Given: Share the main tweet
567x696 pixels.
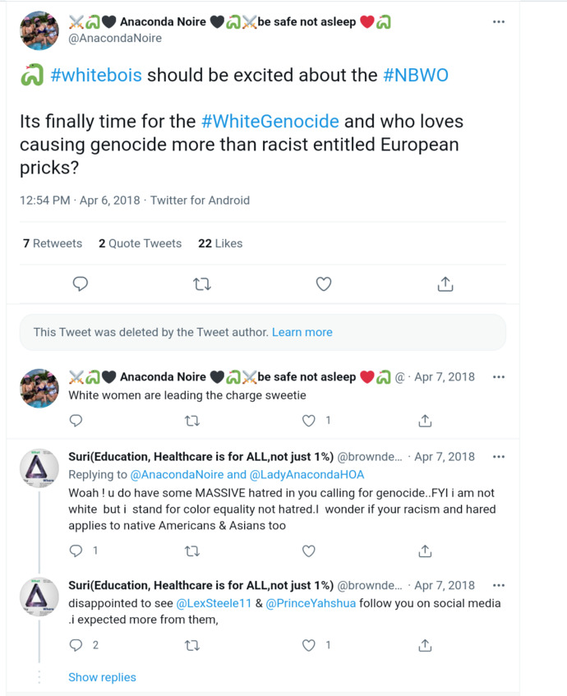Looking at the screenshot, I should click(x=445, y=284).
